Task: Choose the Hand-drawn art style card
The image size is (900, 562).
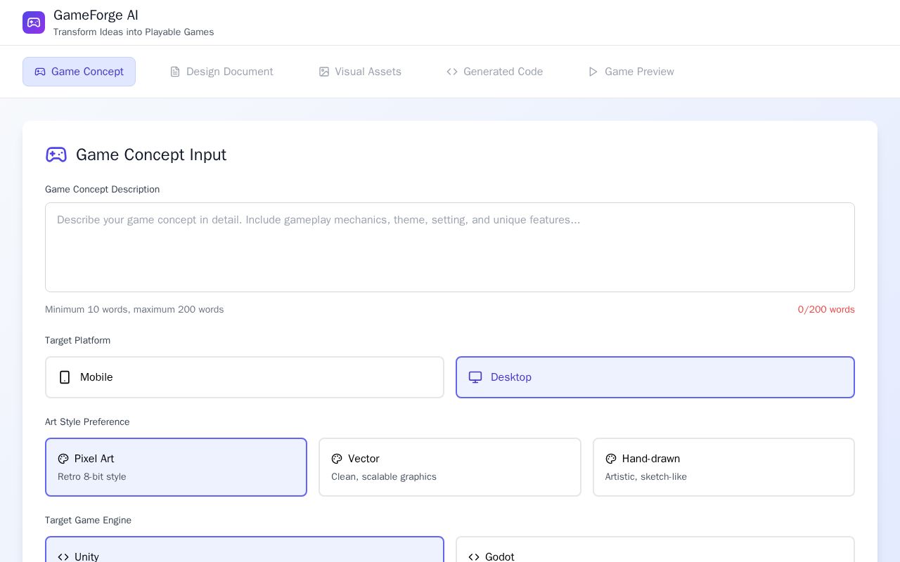Action: pos(724,467)
